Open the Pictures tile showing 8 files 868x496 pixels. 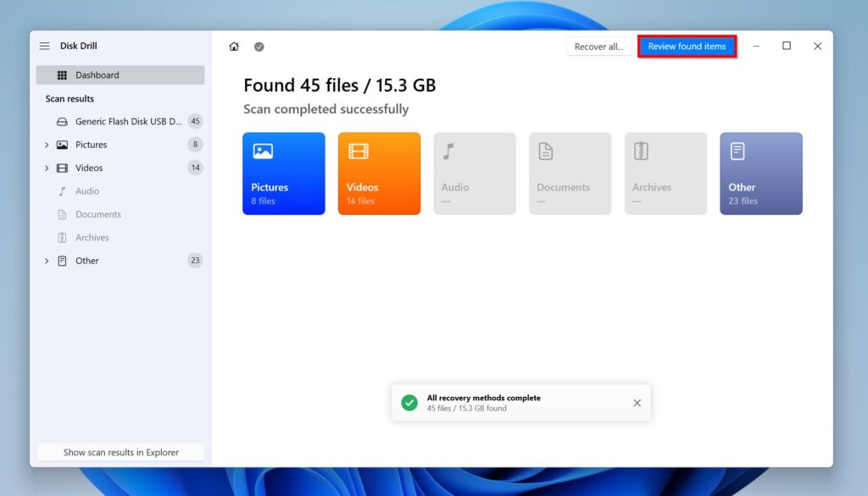pyautogui.click(x=283, y=173)
